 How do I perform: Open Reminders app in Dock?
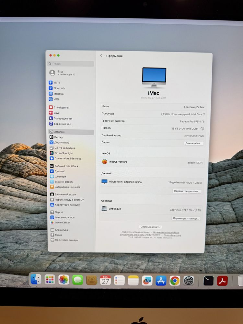click(120, 281)
